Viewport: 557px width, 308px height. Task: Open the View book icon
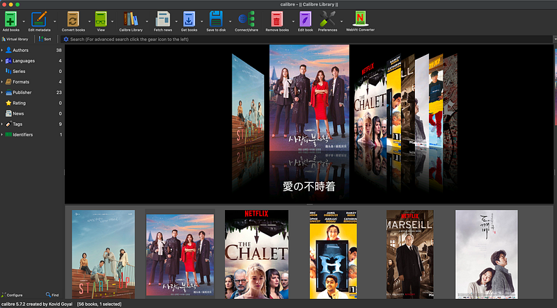point(101,19)
